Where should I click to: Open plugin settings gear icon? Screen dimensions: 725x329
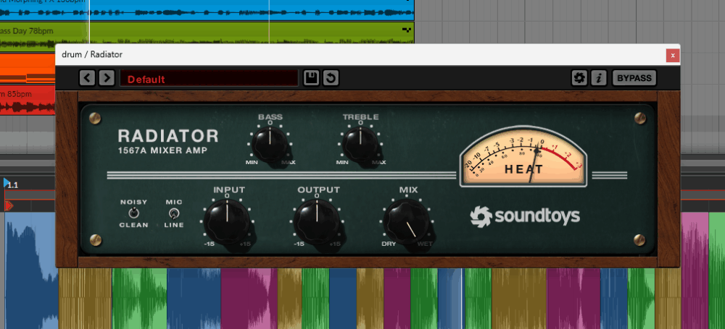point(579,78)
